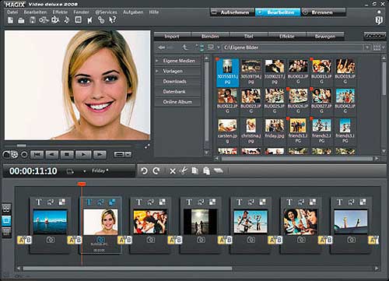Switch to storyboard mode in timeline sidebar
Viewport: 389px width, 281px height.
pos(6,220)
